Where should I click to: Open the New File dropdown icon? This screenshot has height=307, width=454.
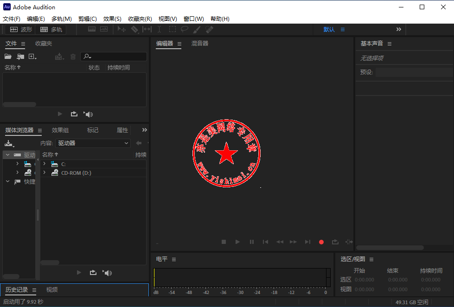click(x=32, y=57)
